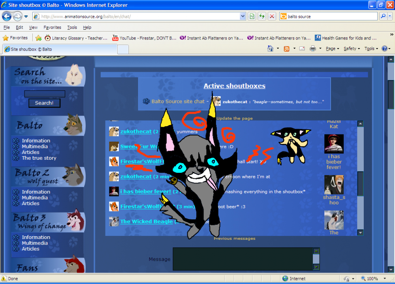Click The true story link under Balto

point(39,158)
